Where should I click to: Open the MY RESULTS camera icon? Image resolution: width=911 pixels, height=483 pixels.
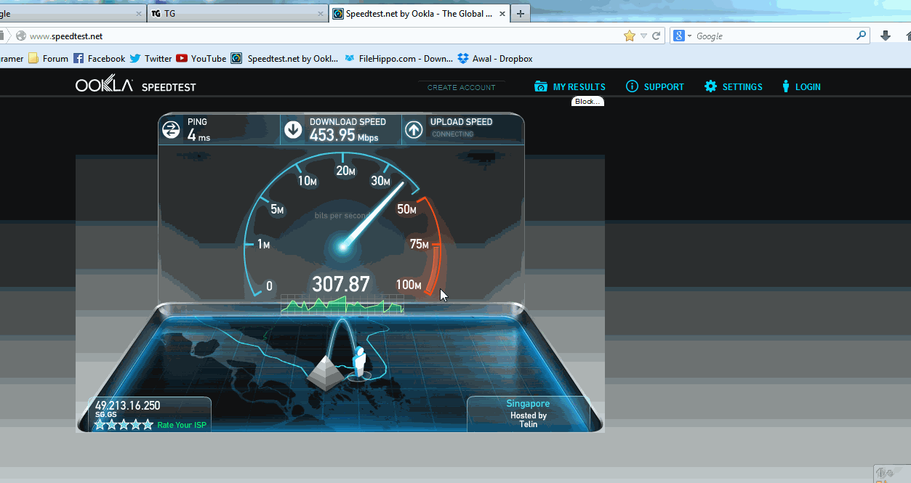tap(540, 86)
